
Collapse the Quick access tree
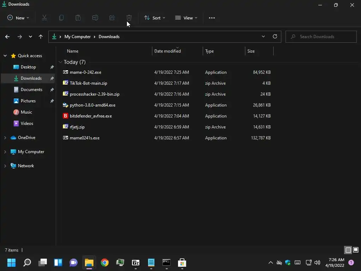pos(5,55)
